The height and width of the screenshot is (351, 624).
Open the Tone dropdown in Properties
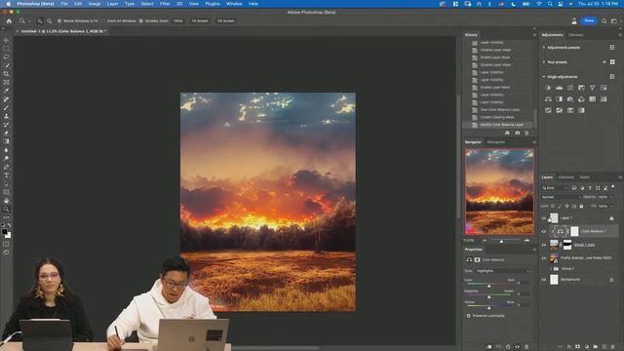[x=502, y=271]
